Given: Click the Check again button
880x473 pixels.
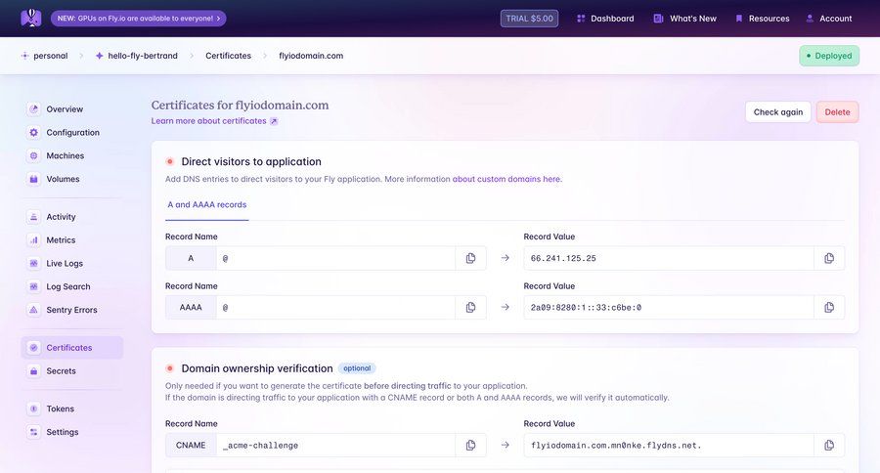Looking at the screenshot, I should point(778,111).
